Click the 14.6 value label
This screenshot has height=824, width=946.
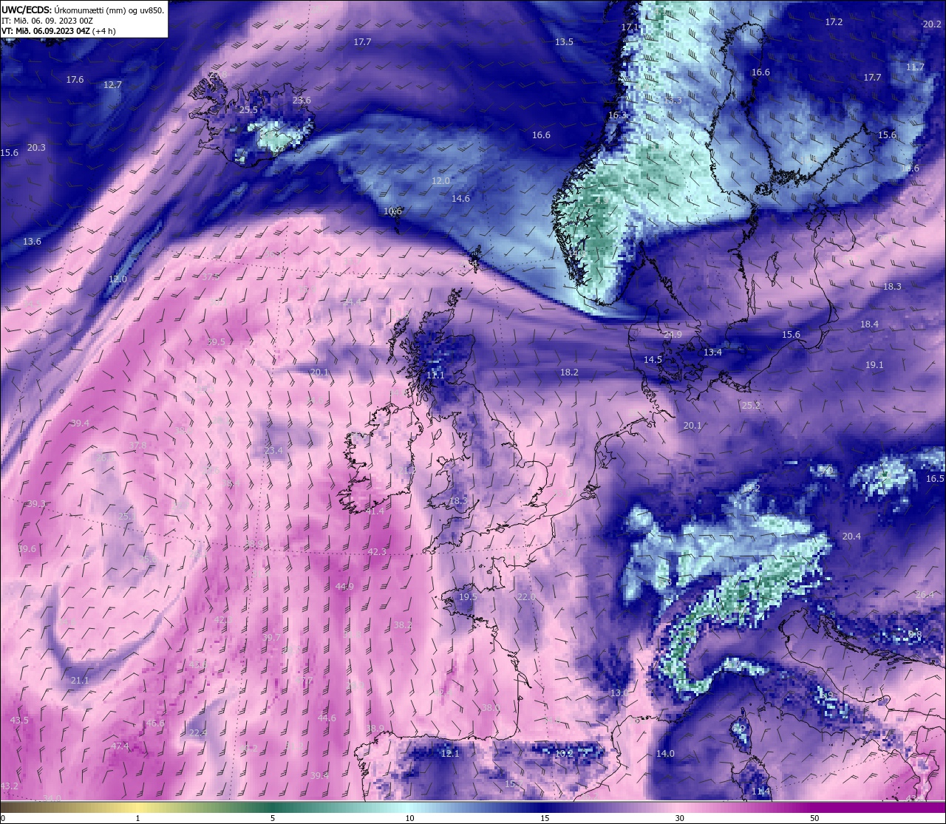pyautogui.click(x=460, y=199)
